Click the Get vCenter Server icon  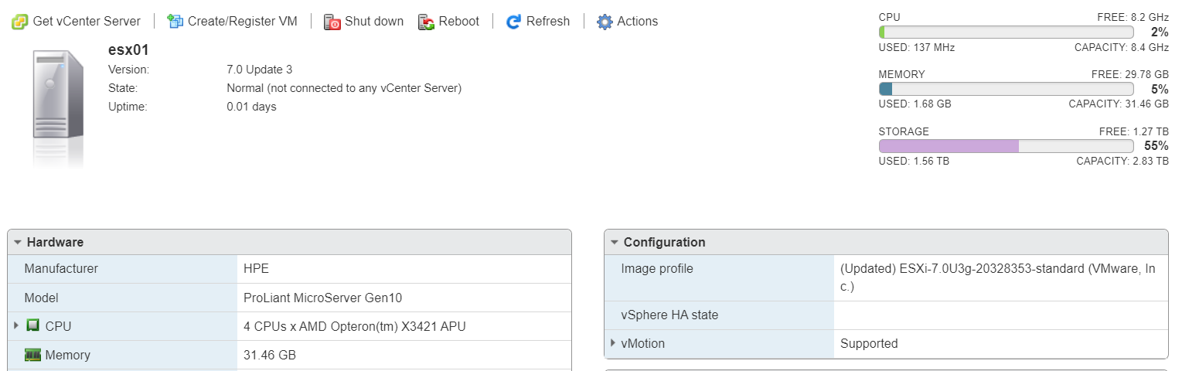pos(20,22)
